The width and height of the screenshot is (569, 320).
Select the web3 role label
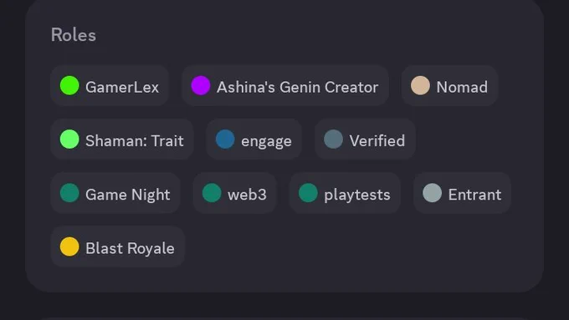pyautogui.click(x=247, y=195)
